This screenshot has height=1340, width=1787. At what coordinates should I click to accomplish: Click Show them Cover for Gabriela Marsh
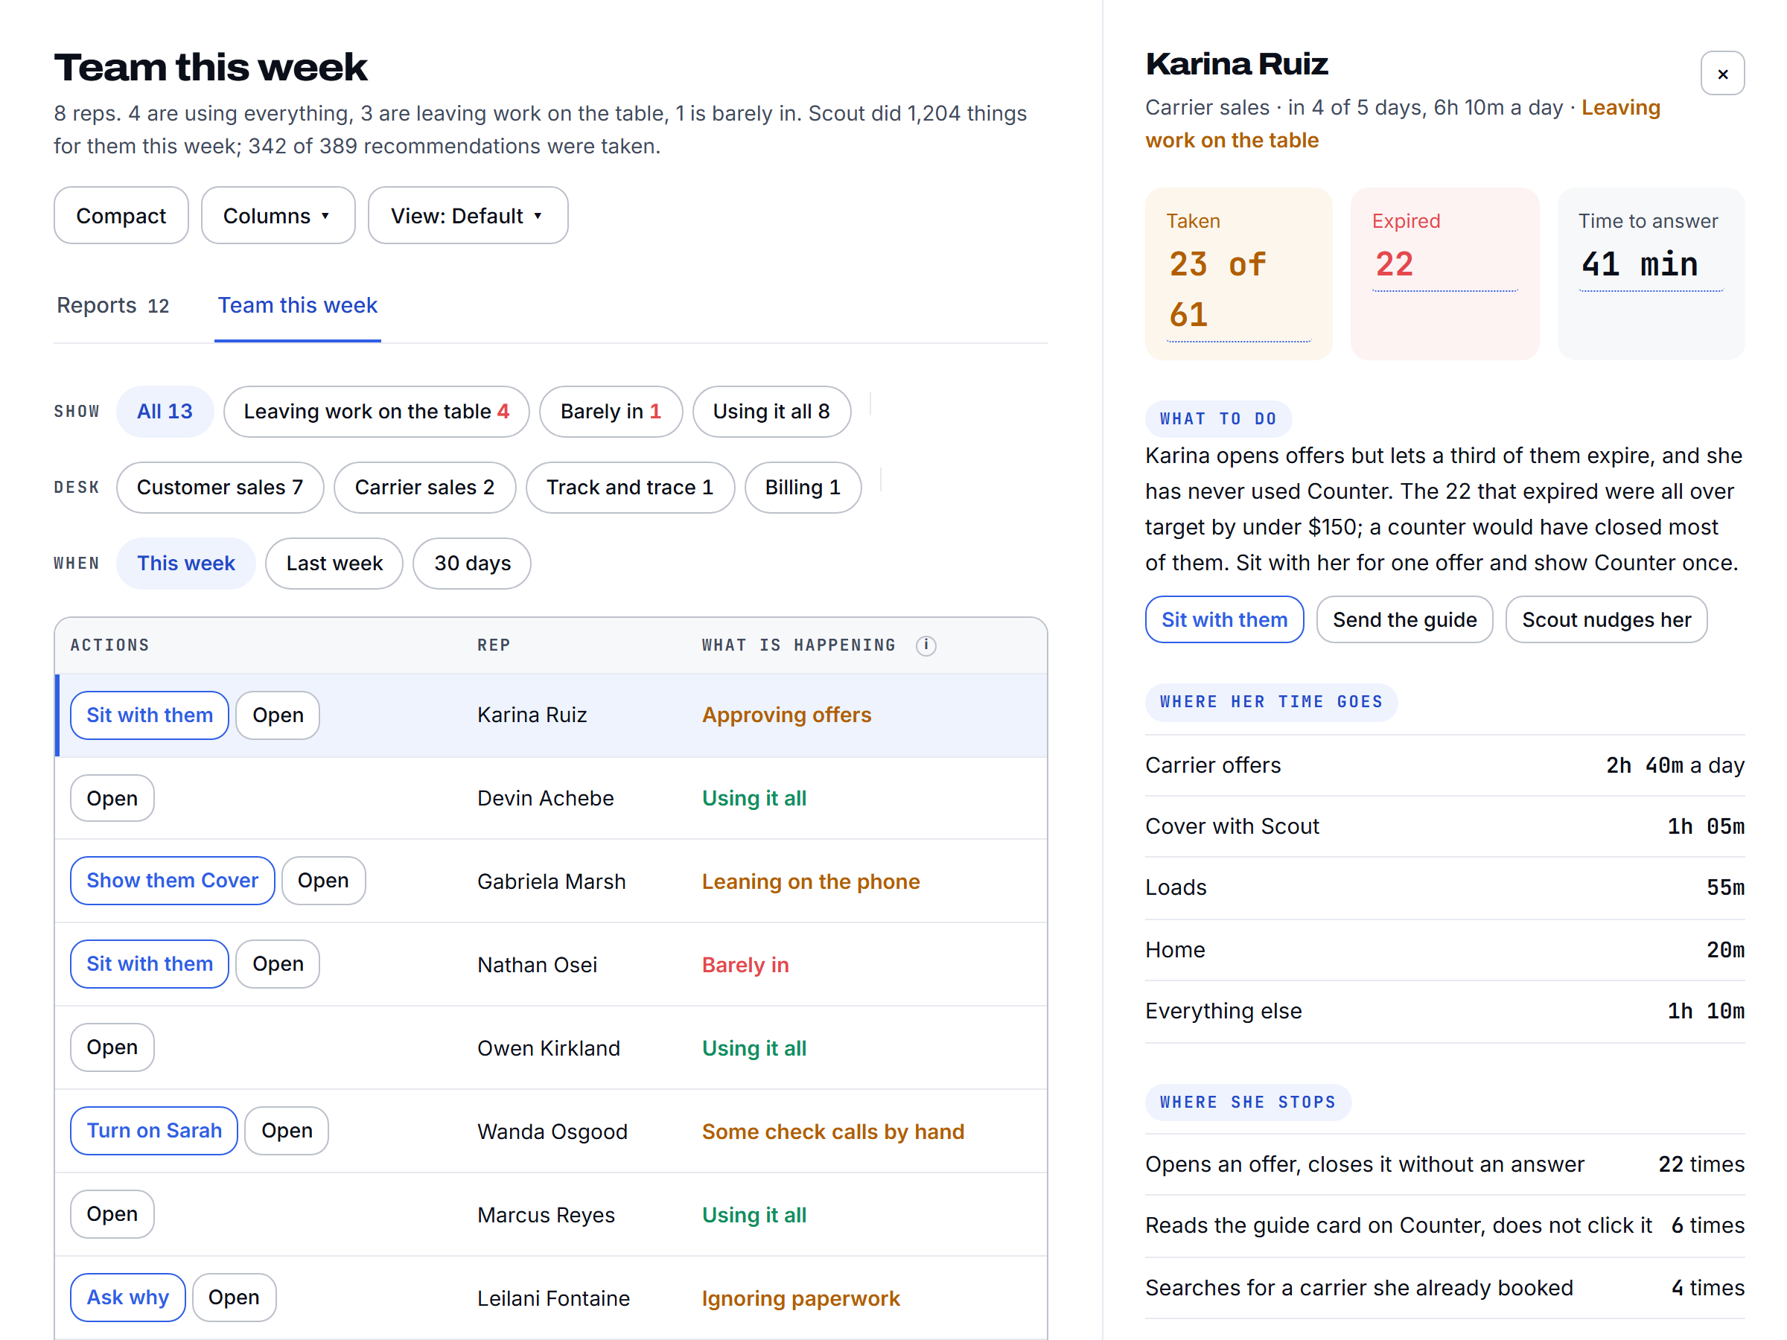tap(173, 881)
